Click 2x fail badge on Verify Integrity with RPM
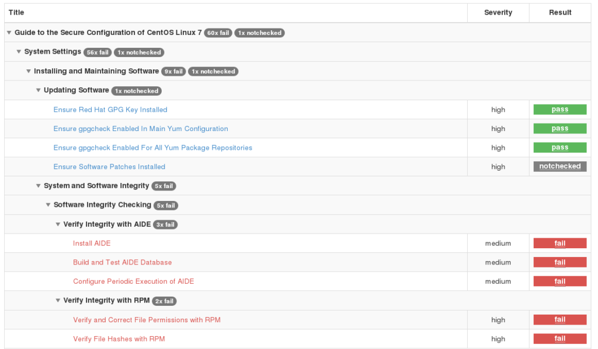 164,301
